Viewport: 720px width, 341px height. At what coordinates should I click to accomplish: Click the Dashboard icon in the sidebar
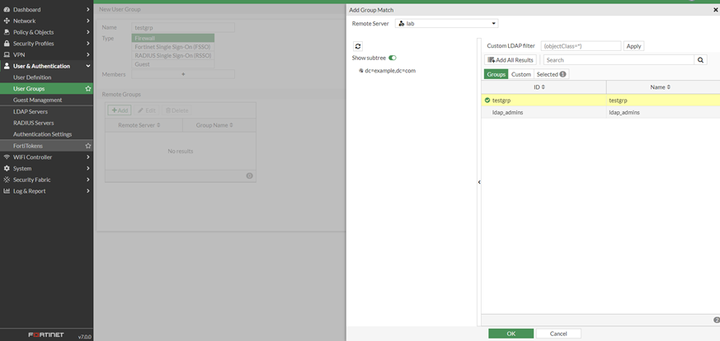click(7, 10)
